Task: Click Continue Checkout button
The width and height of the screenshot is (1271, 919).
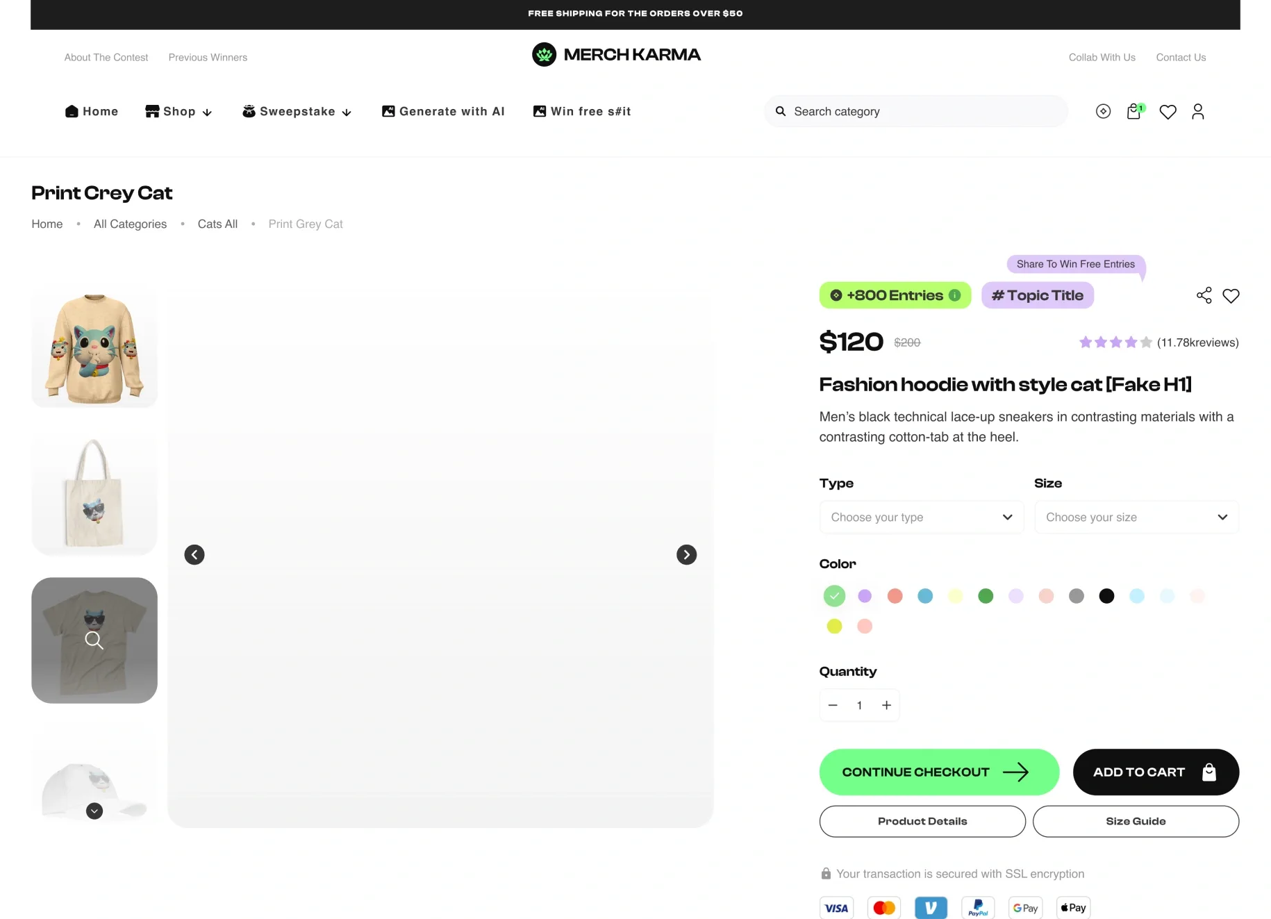Action: [939, 772]
